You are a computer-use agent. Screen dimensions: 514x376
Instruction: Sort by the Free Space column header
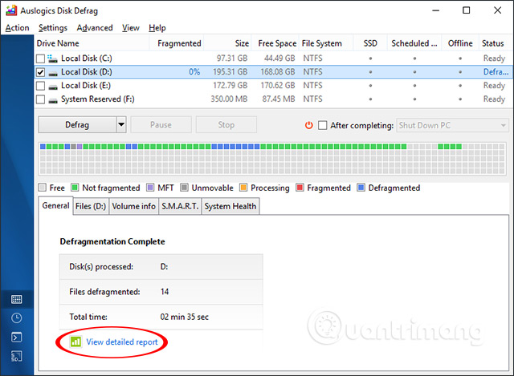click(275, 43)
